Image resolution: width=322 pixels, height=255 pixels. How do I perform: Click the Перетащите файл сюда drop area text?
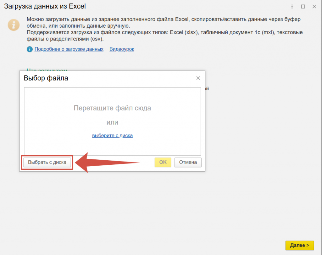pyautogui.click(x=112, y=108)
